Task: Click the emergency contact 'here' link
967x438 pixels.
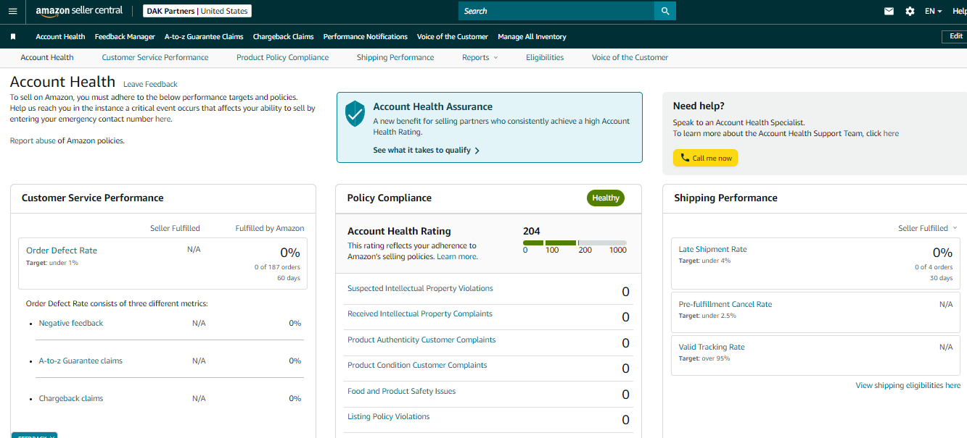Action: [x=162, y=119]
